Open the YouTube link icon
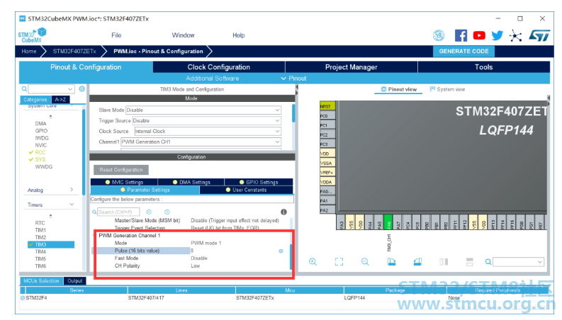Image resolution: width=562 pixels, height=320 pixels. point(479,35)
